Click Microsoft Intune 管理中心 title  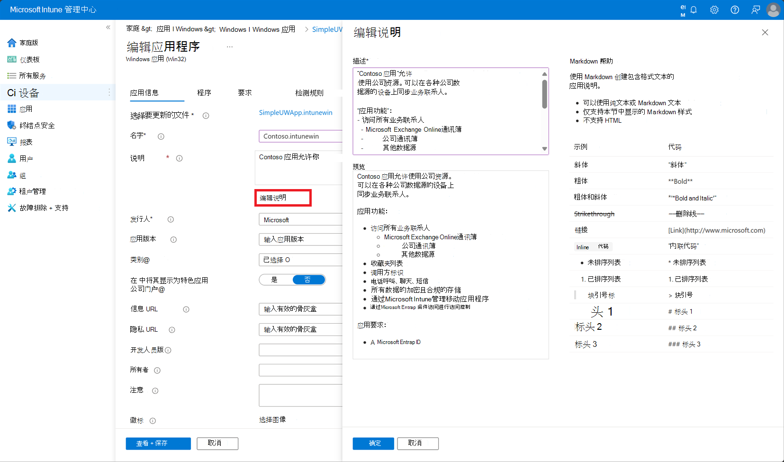[53, 9]
